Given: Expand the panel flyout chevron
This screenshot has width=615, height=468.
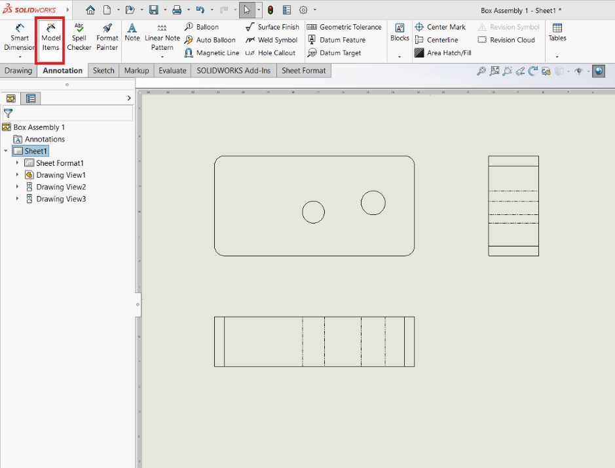Looking at the screenshot, I should pyautogui.click(x=129, y=98).
